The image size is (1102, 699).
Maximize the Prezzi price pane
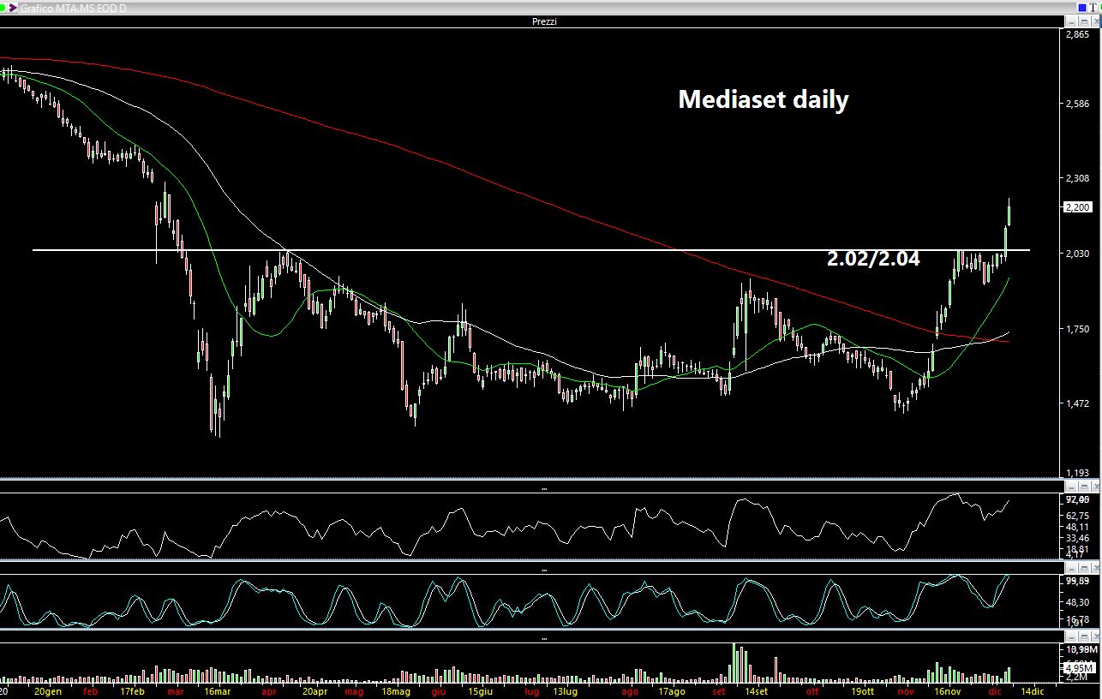(1085, 21)
